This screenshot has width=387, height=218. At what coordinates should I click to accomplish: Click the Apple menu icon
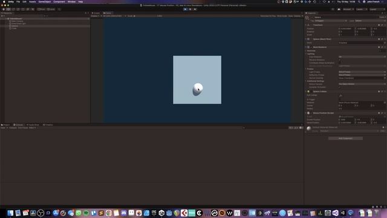tap(4, 2)
